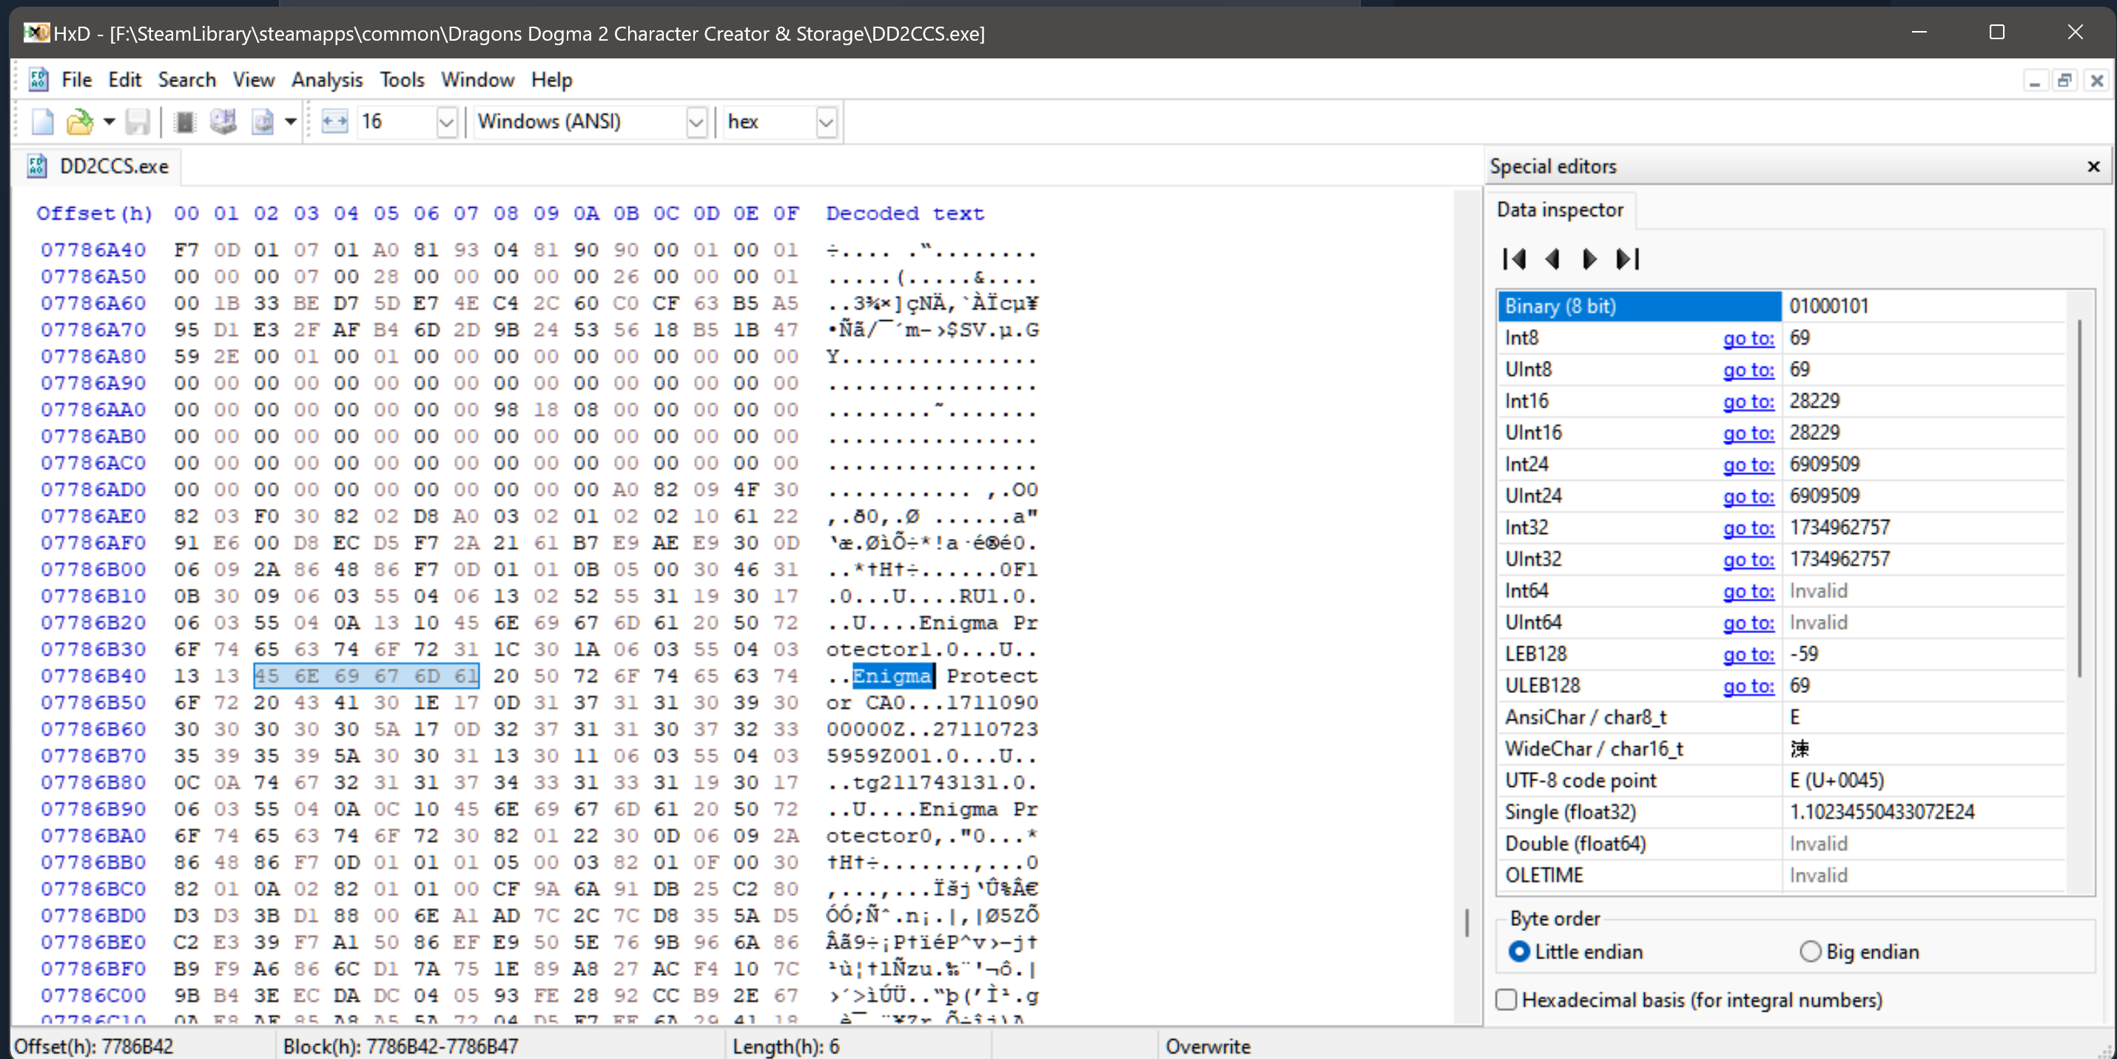This screenshot has height=1059, width=2117.
Task: Click the Save disk icon
Action: point(138,123)
